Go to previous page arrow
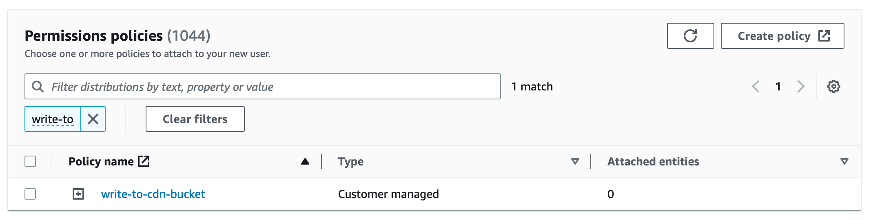The height and width of the screenshot is (220, 873). [756, 86]
